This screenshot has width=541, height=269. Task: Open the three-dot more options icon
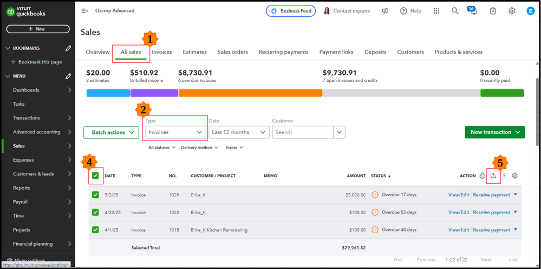pos(504,176)
